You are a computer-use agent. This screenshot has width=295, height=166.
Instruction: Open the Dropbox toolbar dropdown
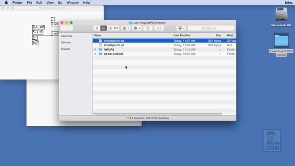181,28
